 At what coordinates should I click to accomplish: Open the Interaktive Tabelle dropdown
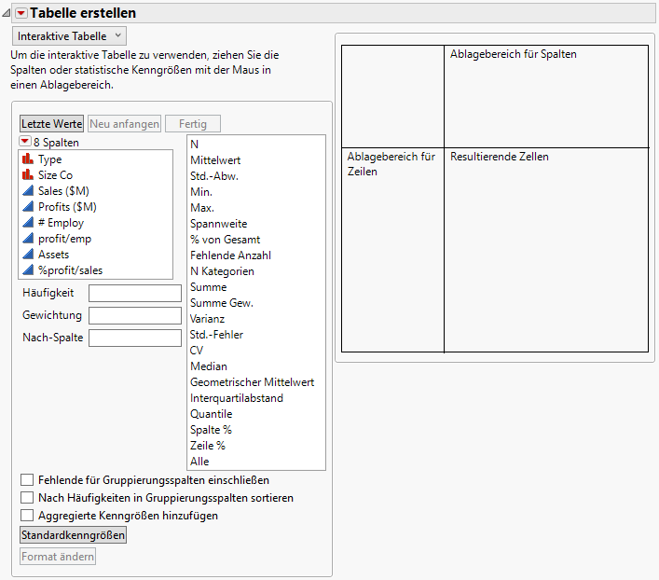pyautogui.click(x=70, y=35)
